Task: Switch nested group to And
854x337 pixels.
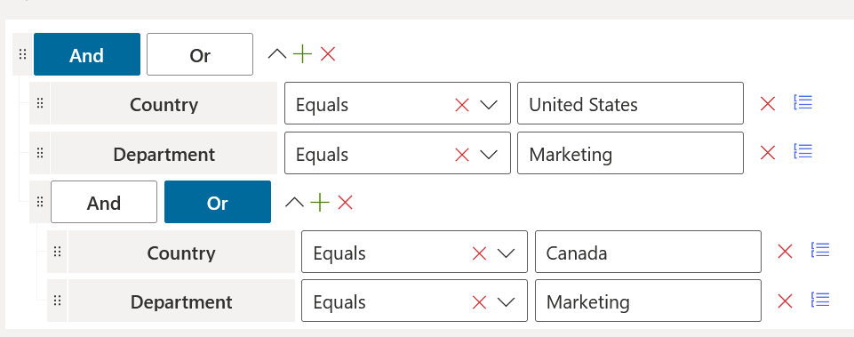Action: (x=104, y=203)
